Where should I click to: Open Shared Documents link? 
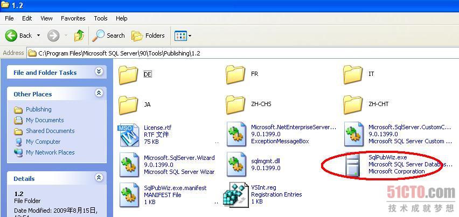[50, 131]
